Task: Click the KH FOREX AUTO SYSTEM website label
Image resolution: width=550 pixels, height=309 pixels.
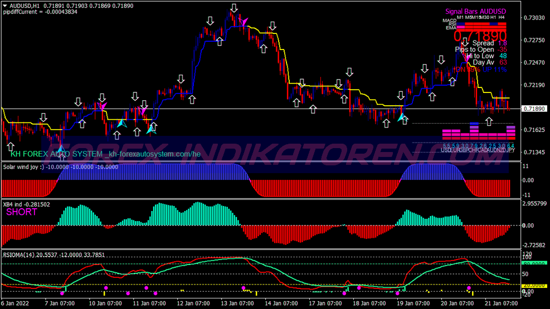Action: click(105, 154)
